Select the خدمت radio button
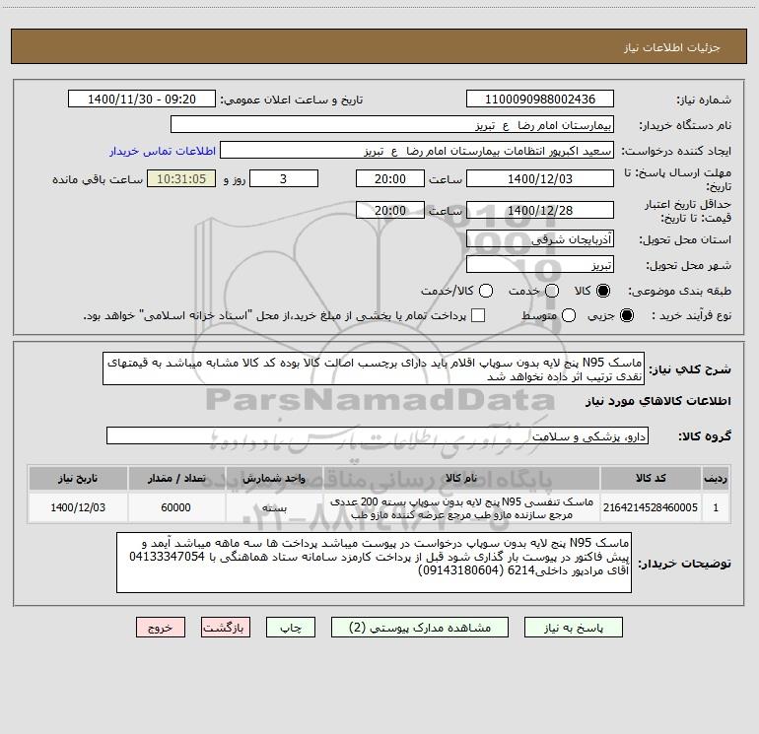This screenshot has height=734, width=759. coord(552,291)
